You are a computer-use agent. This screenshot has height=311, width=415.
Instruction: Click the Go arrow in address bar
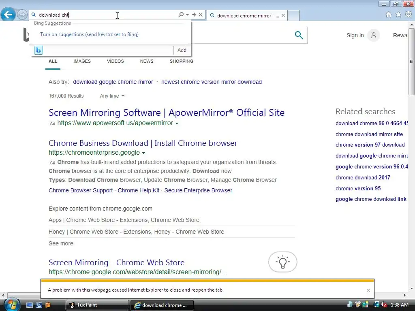coord(194,15)
